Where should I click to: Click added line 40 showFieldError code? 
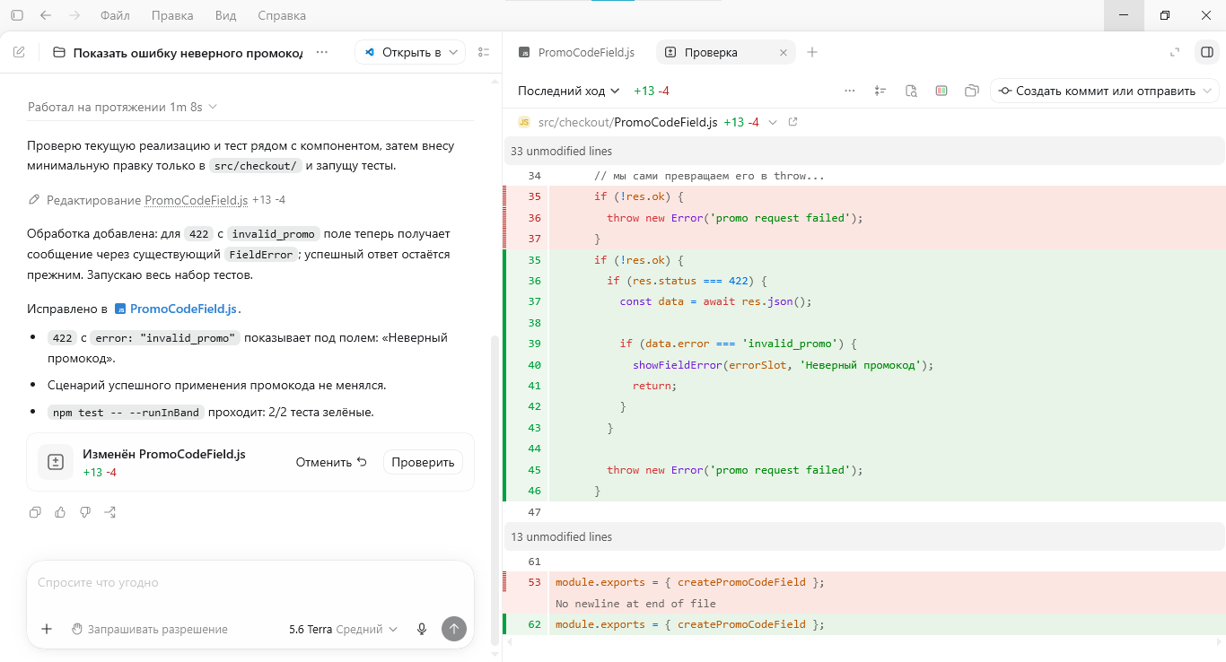[783, 365]
